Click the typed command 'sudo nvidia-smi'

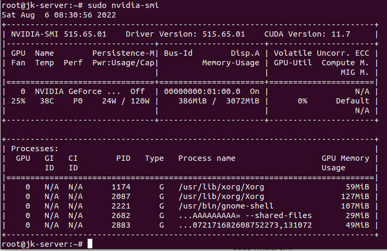tap(123, 5)
